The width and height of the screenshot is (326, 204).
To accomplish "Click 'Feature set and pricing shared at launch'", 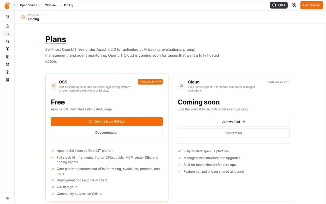I will pos(214,172).
